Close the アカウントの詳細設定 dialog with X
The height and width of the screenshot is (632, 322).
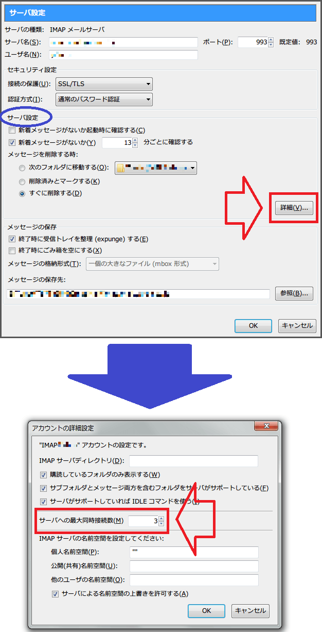point(267,426)
